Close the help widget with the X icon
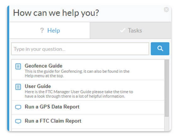 point(166,9)
